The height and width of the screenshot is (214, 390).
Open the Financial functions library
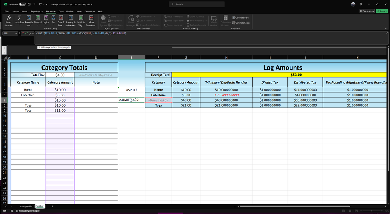coord(38,21)
